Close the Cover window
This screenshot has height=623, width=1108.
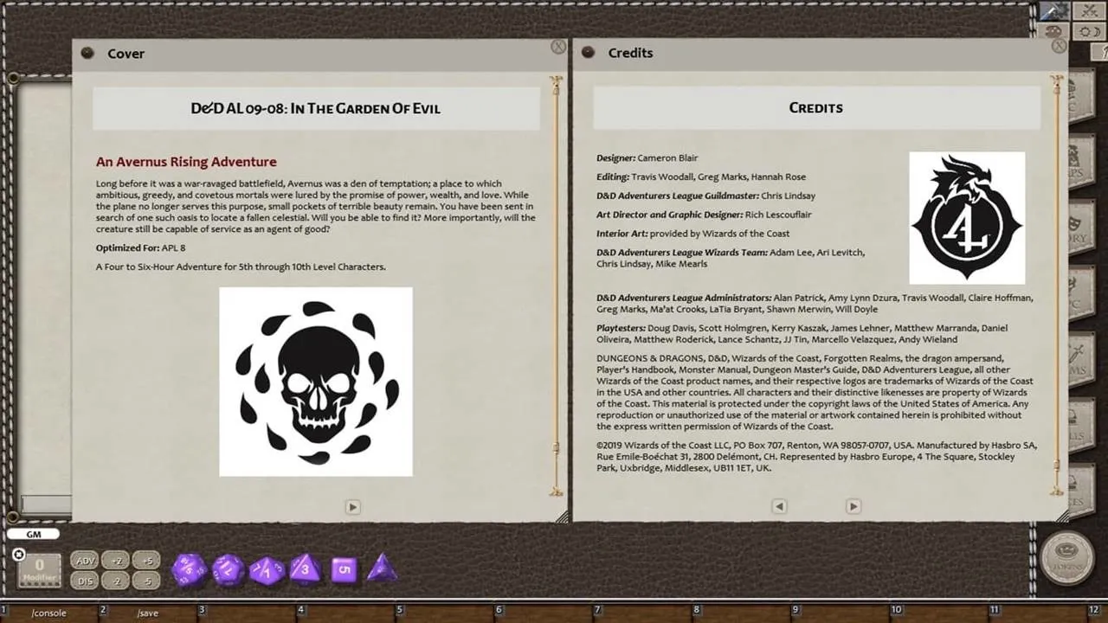pyautogui.click(x=558, y=47)
